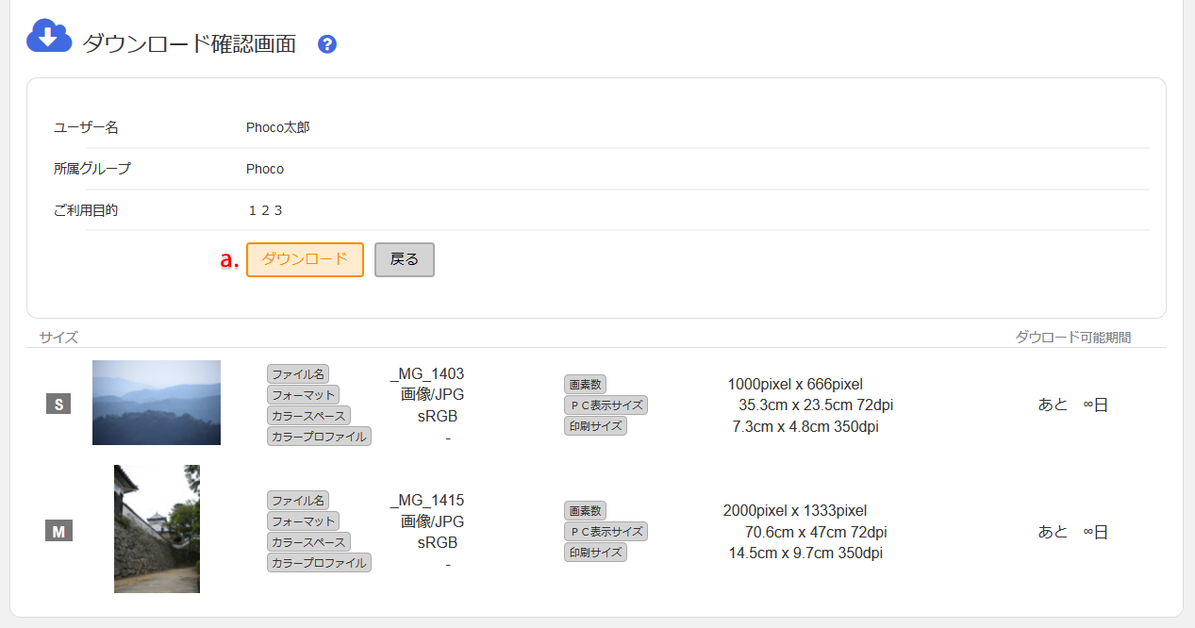Image resolution: width=1195 pixels, height=628 pixels.
Task: Click the Phoco太郎 user name value
Action: 277,127
